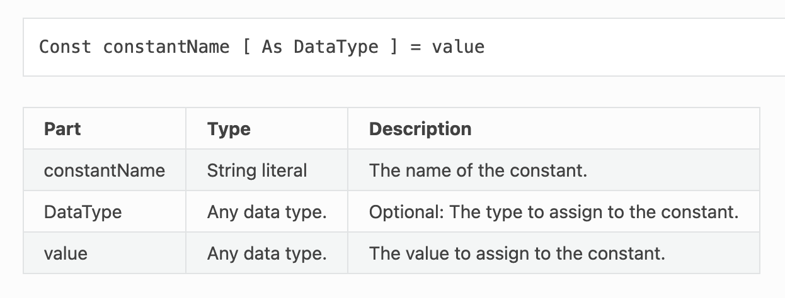Click 'The name of the constant.' description
The height and width of the screenshot is (298, 785).
tap(478, 170)
